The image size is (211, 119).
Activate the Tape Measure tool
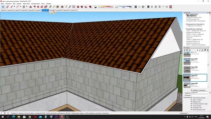pos(50,7)
